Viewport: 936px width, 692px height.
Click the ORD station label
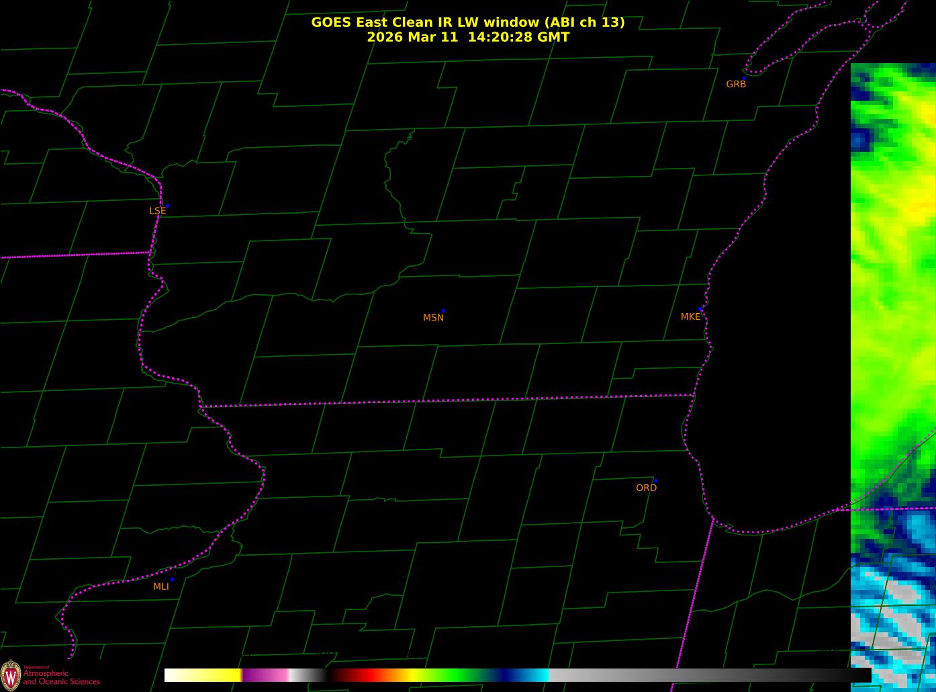tap(646, 488)
